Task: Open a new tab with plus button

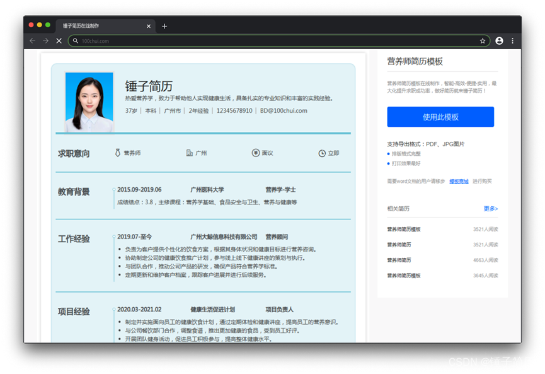Action: 164,26
